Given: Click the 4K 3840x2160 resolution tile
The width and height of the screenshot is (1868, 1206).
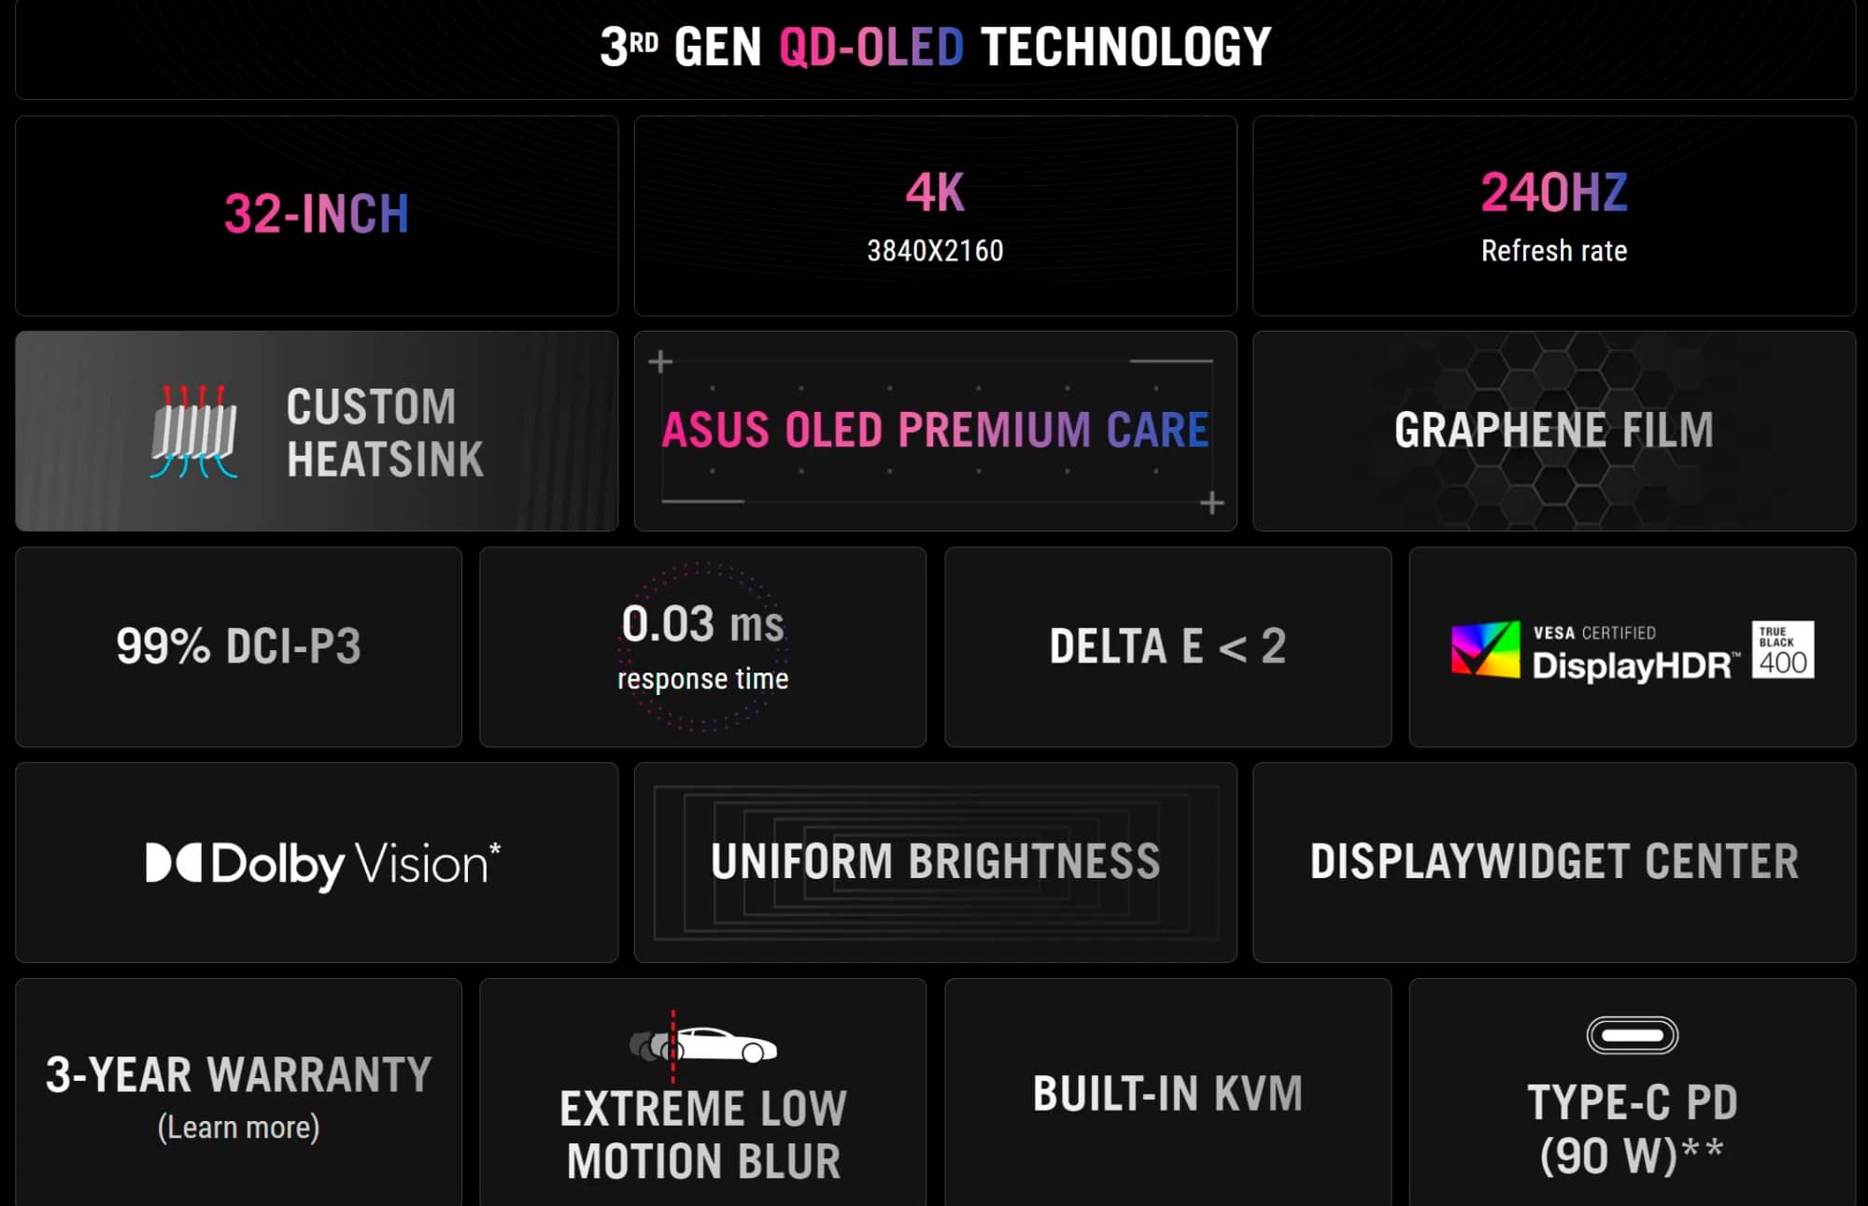Looking at the screenshot, I should [935, 215].
